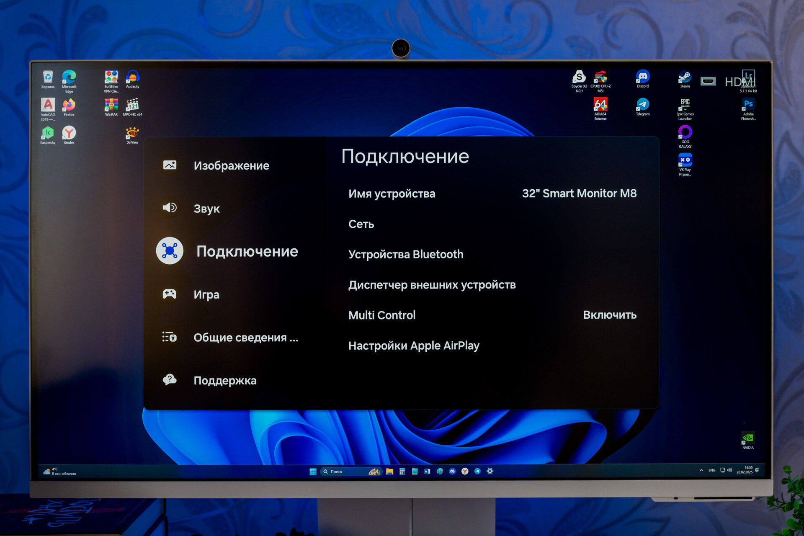
Task: Open the Windows Start menu
Action: tap(313, 472)
